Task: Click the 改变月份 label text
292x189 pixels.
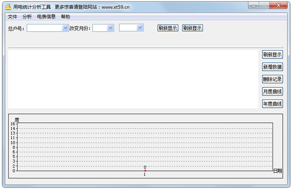Action: click(x=80, y=28)
